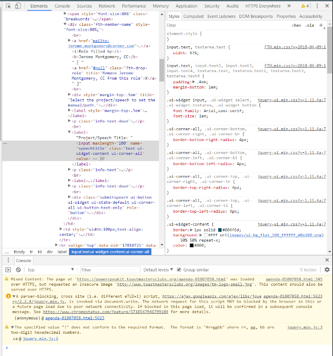
Task: Expand the border shorthand in ui-widget-content
Action: pyautogui.click(x=191, y=230)
